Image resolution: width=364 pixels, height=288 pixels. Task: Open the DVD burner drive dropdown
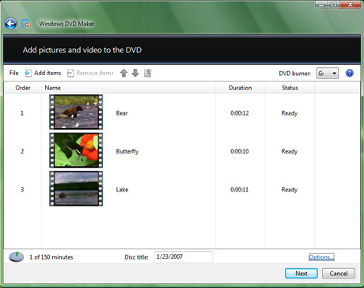point(328,74)
